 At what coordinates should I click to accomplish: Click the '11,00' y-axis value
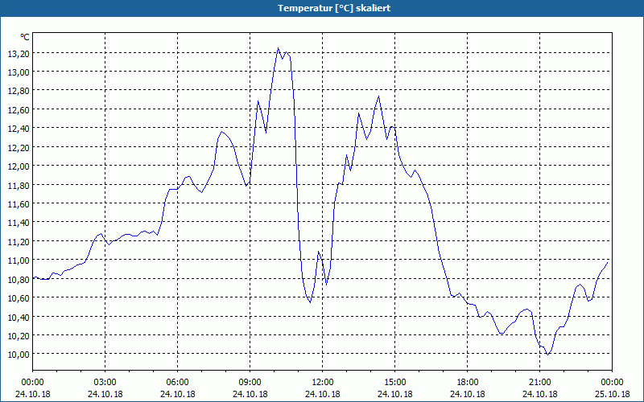point(19,260)
